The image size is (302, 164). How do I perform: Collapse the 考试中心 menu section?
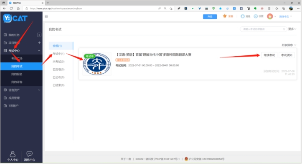click(39, 51)
